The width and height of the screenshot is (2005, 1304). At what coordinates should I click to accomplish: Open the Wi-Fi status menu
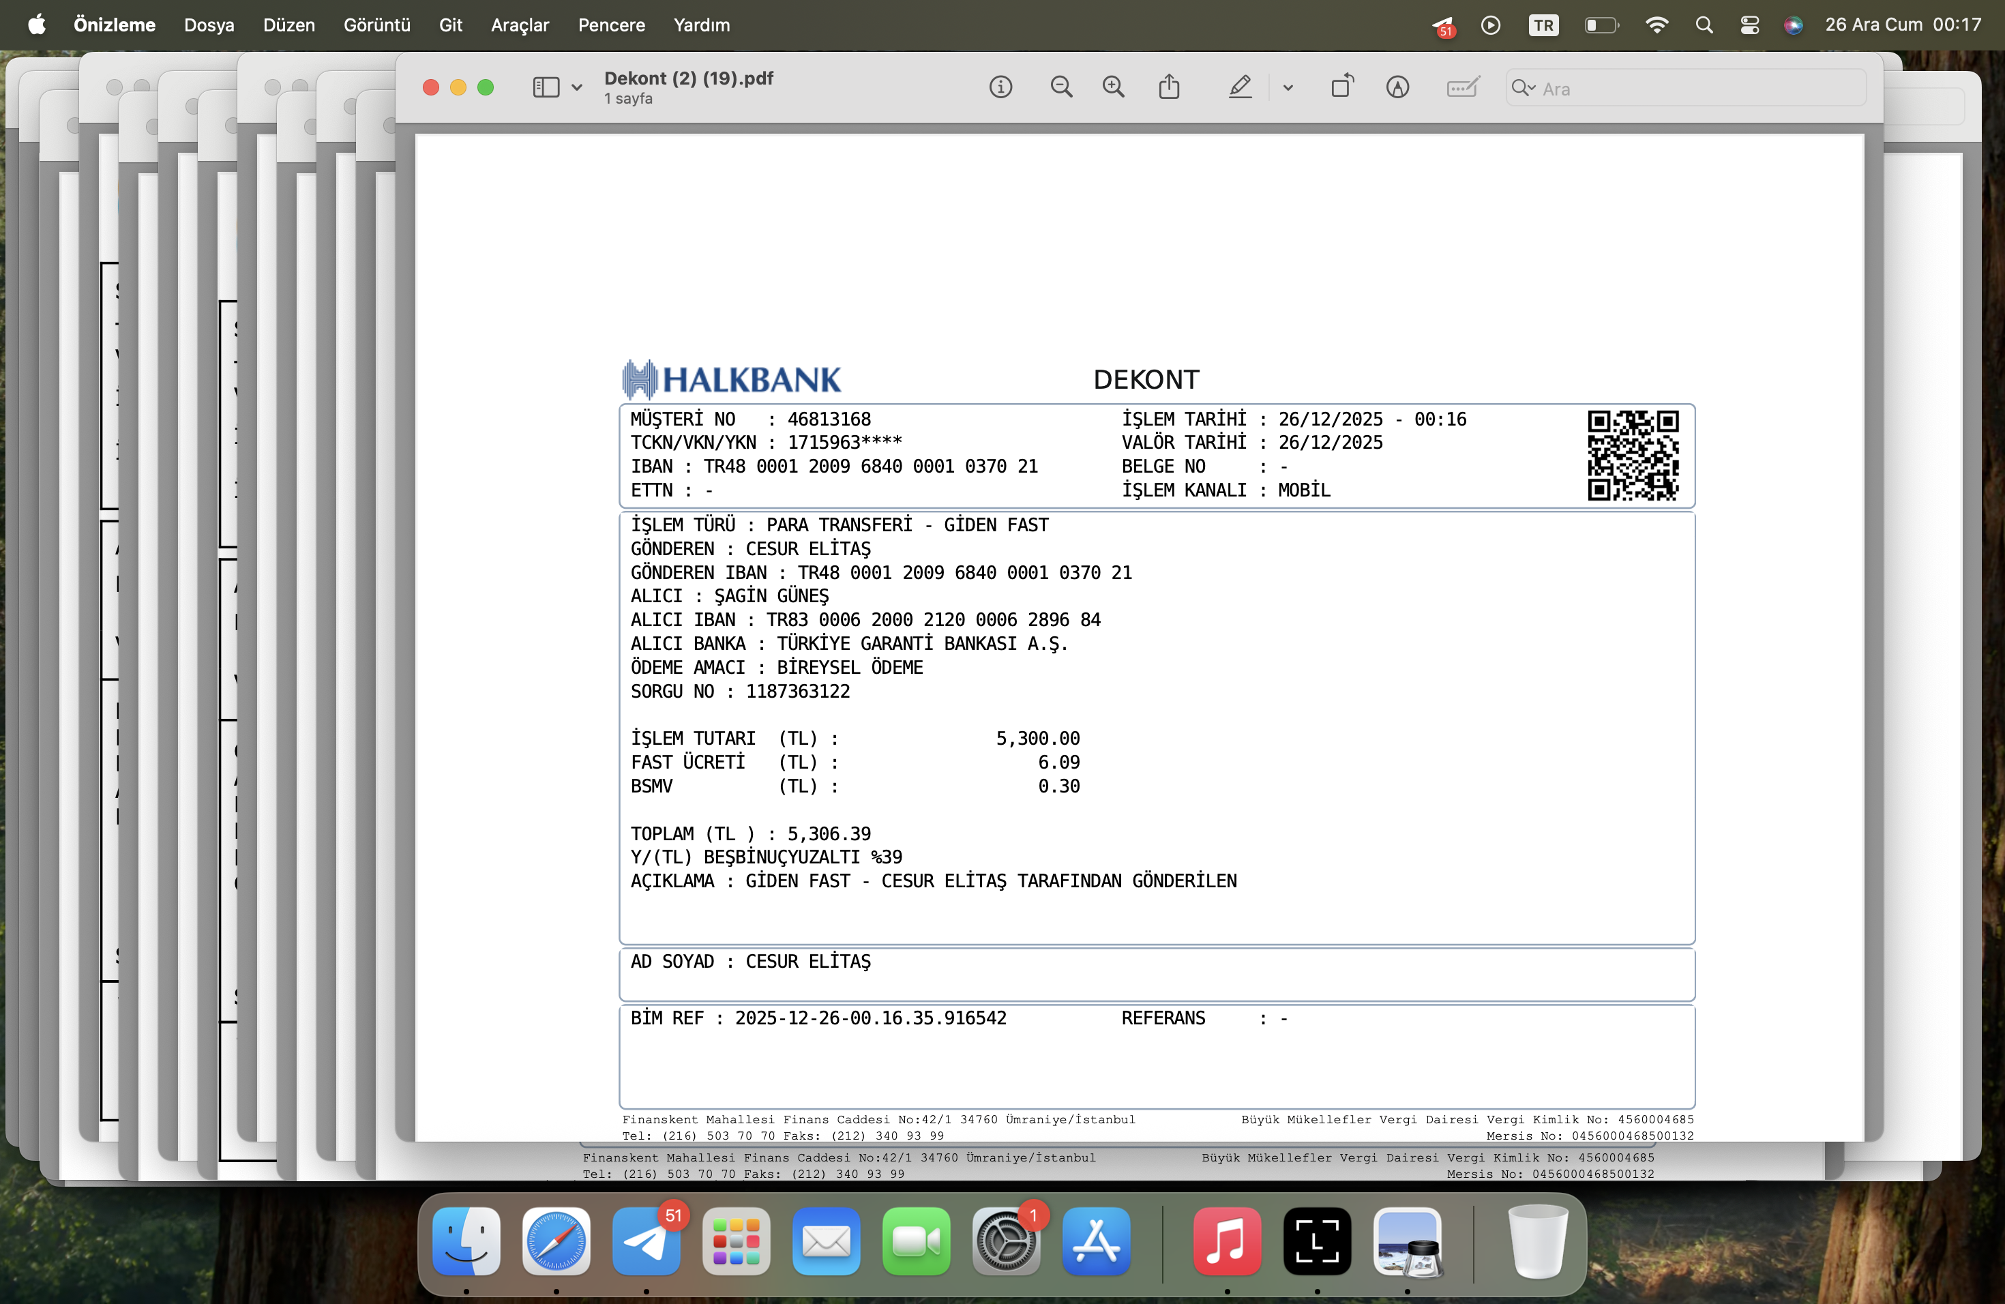click(x=1657, y=25)
